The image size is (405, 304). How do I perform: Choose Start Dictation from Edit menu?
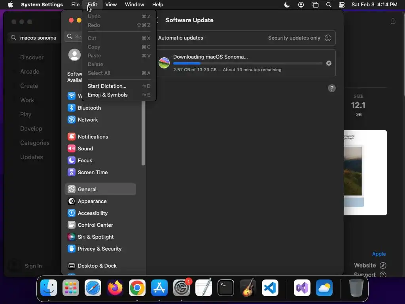119,86
